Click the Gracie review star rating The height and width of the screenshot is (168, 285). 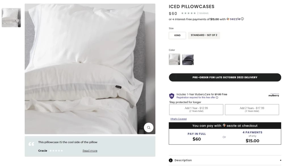pos(56,151)
